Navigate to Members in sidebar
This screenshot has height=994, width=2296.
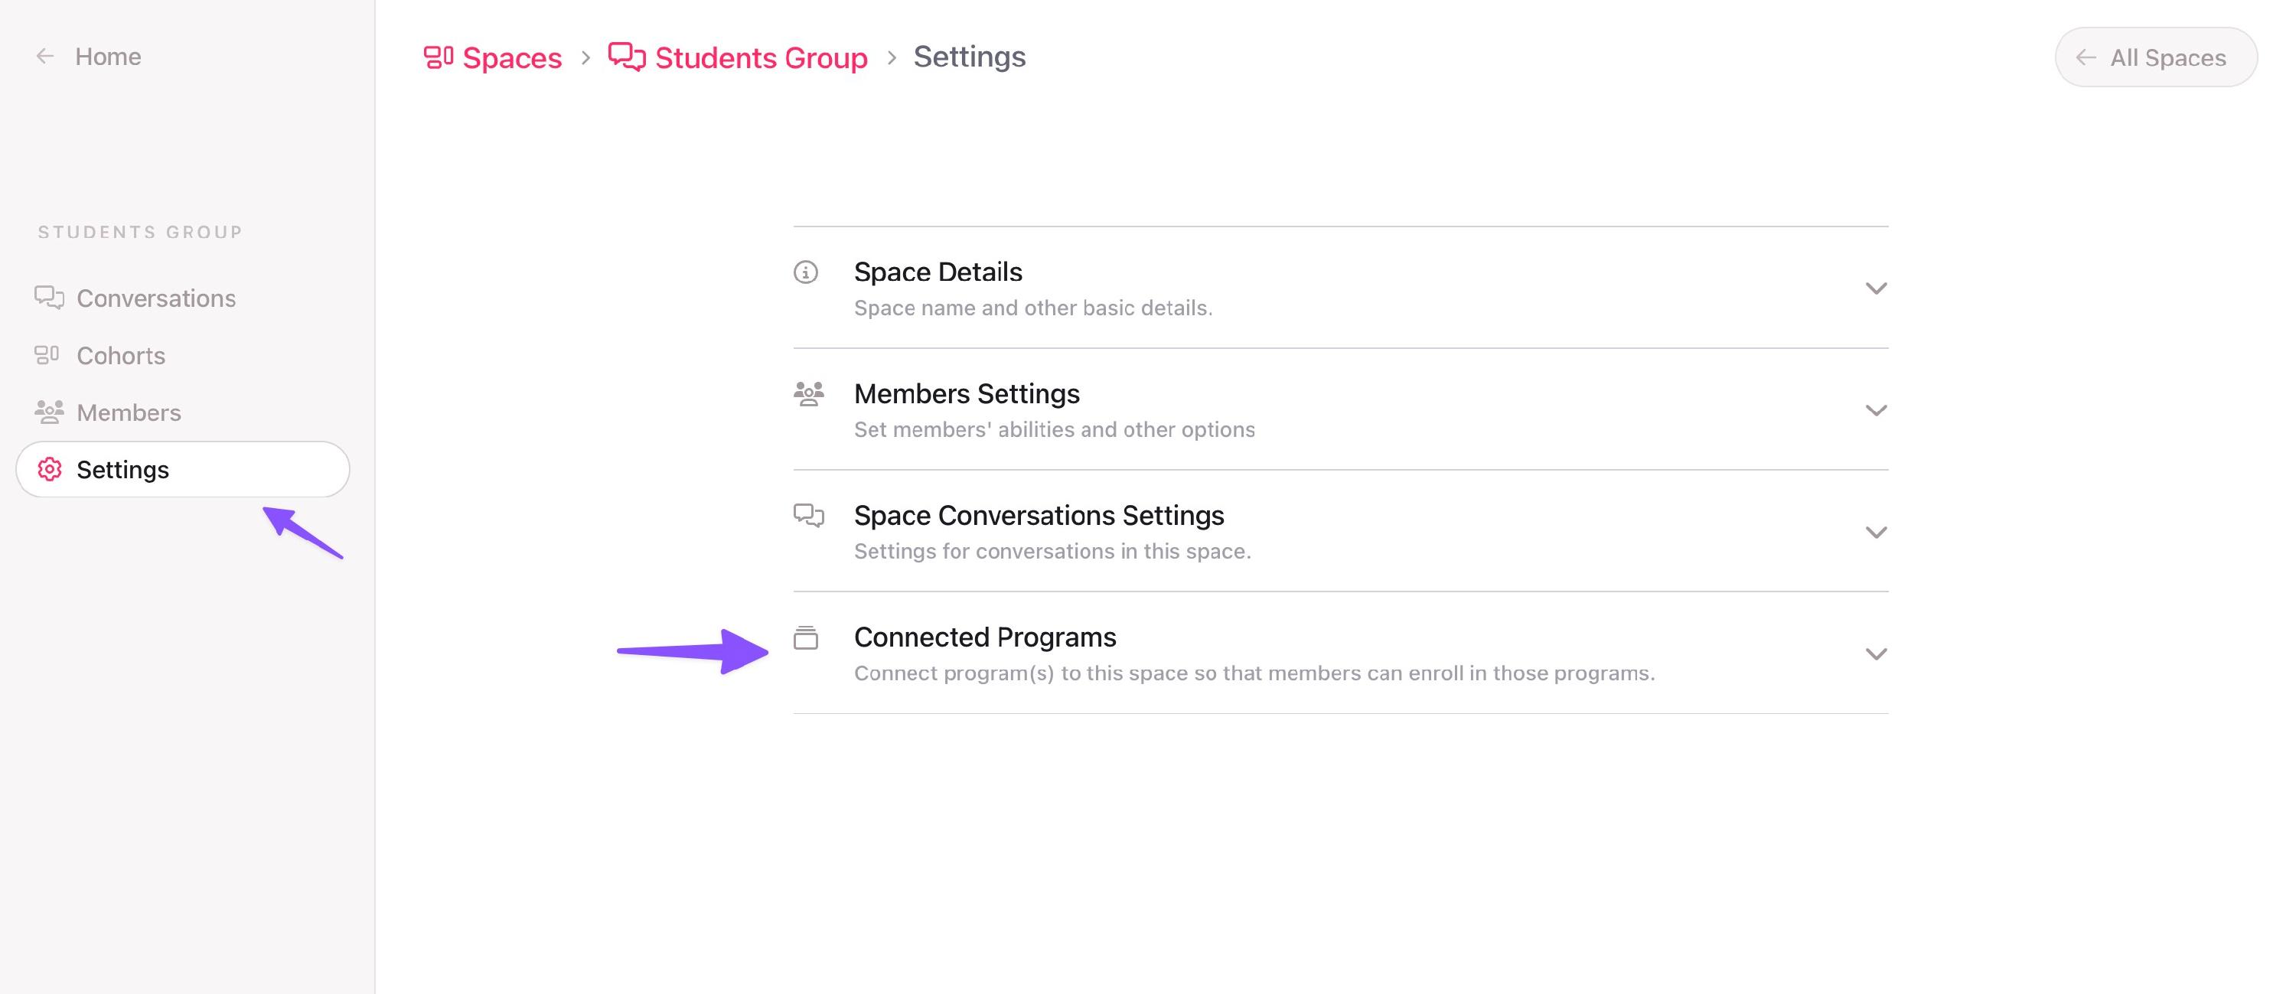click(x=129, y=412)
